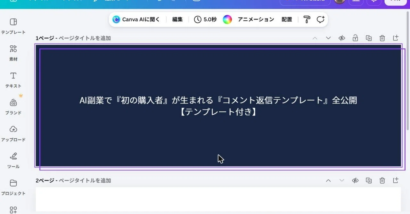Click the 編集 edit button
Viewport: 410px width, 214px height.
coord(177,19)
